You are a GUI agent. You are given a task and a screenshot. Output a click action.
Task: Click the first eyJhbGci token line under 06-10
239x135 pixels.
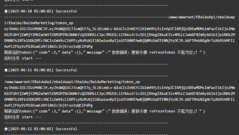pos(119,29)
